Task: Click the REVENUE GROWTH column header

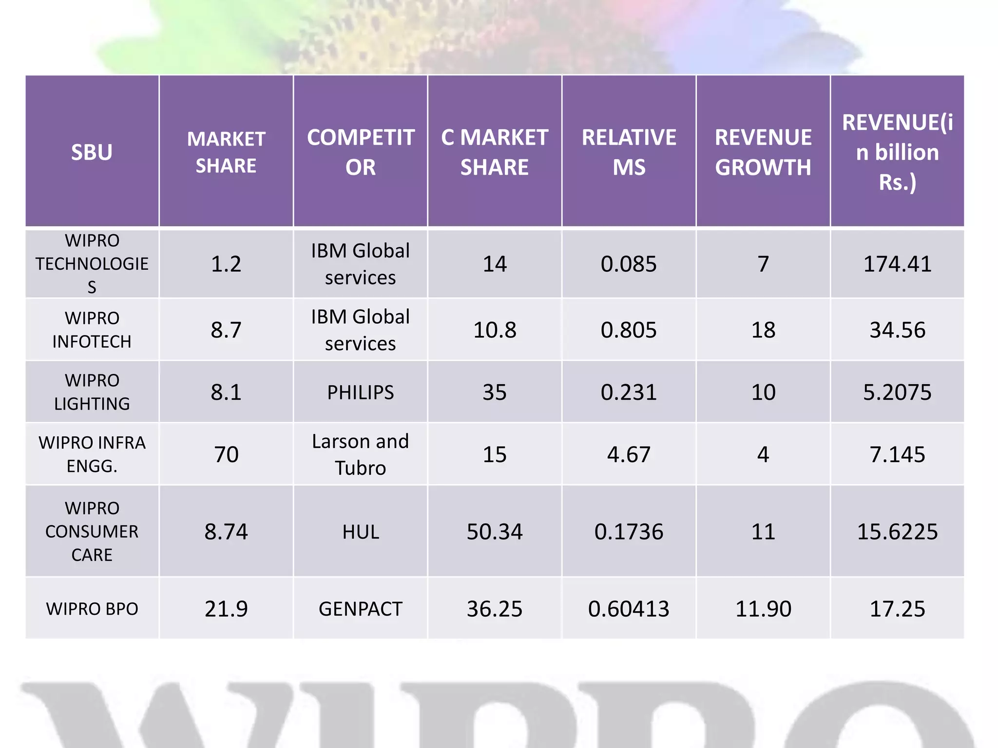Action: pyautogui.click(x=763, y=152)
